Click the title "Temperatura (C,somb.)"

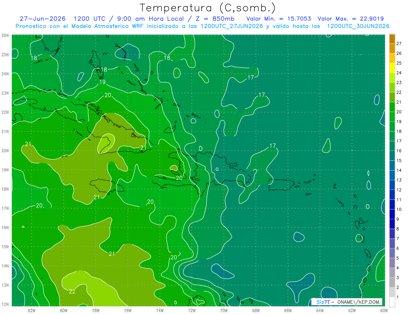click(x=207, y=8)
